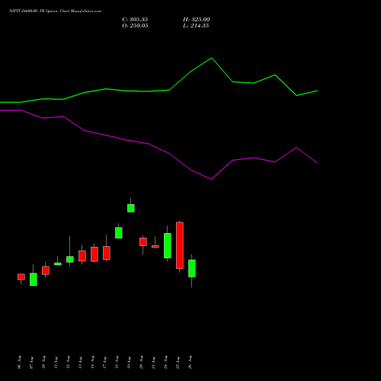The height and width of the screenshot is (381, 381).
Task: Click the low value L: 214.35
Action: tap(196, 26)
